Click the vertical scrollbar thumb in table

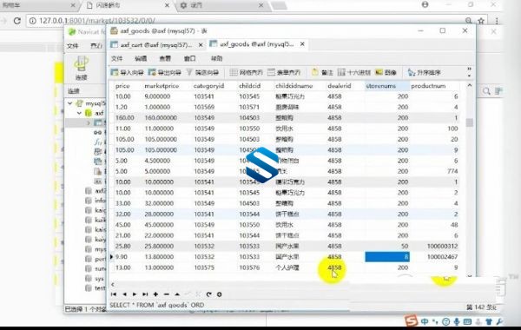[x=470, y=122]
